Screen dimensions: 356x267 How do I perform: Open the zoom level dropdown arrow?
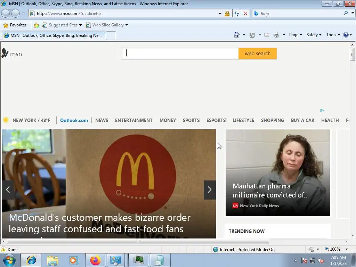tap(347, 249)
